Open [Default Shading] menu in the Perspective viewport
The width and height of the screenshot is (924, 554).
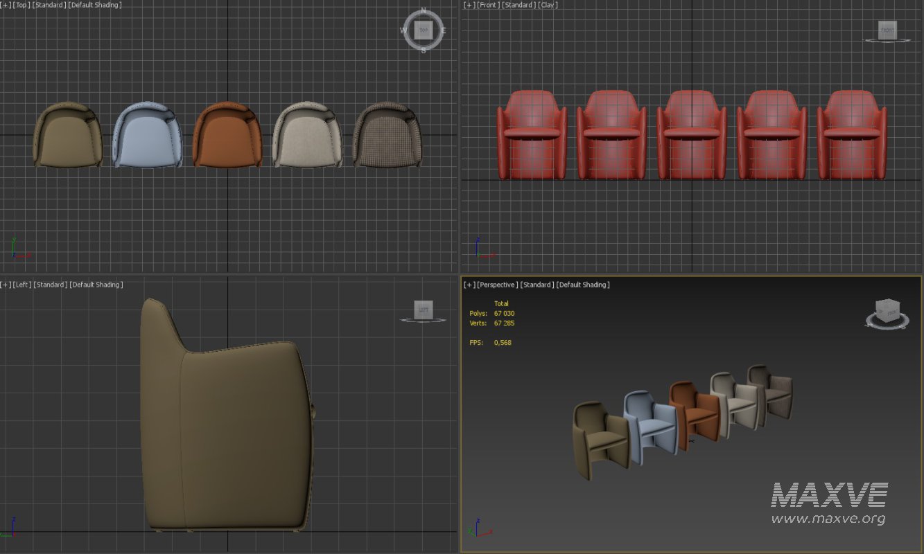pyautogui.click(x=584, y=285)
